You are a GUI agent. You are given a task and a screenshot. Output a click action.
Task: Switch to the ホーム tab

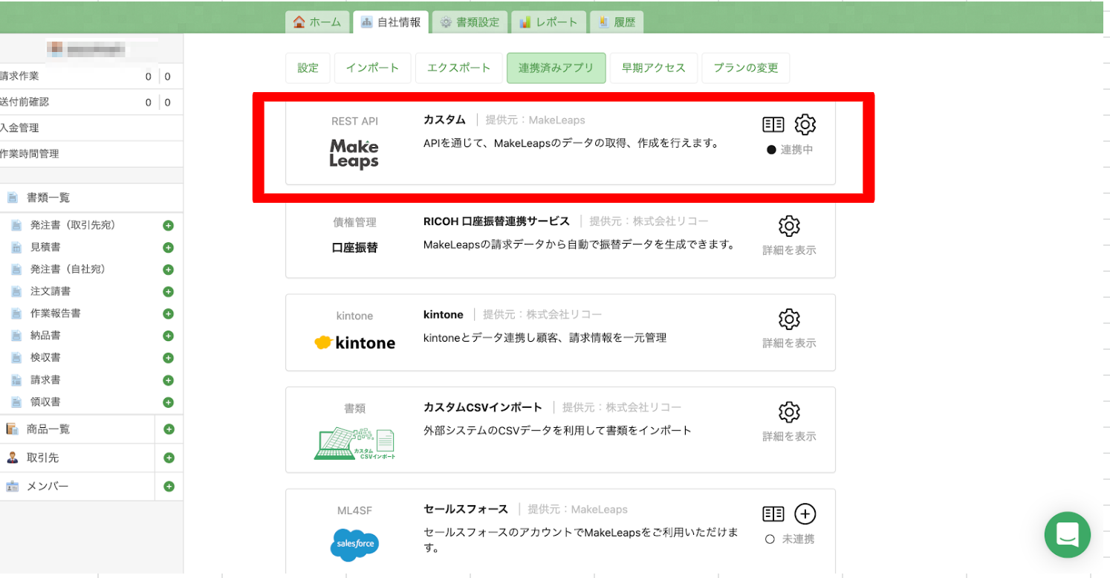click(317, 22)
